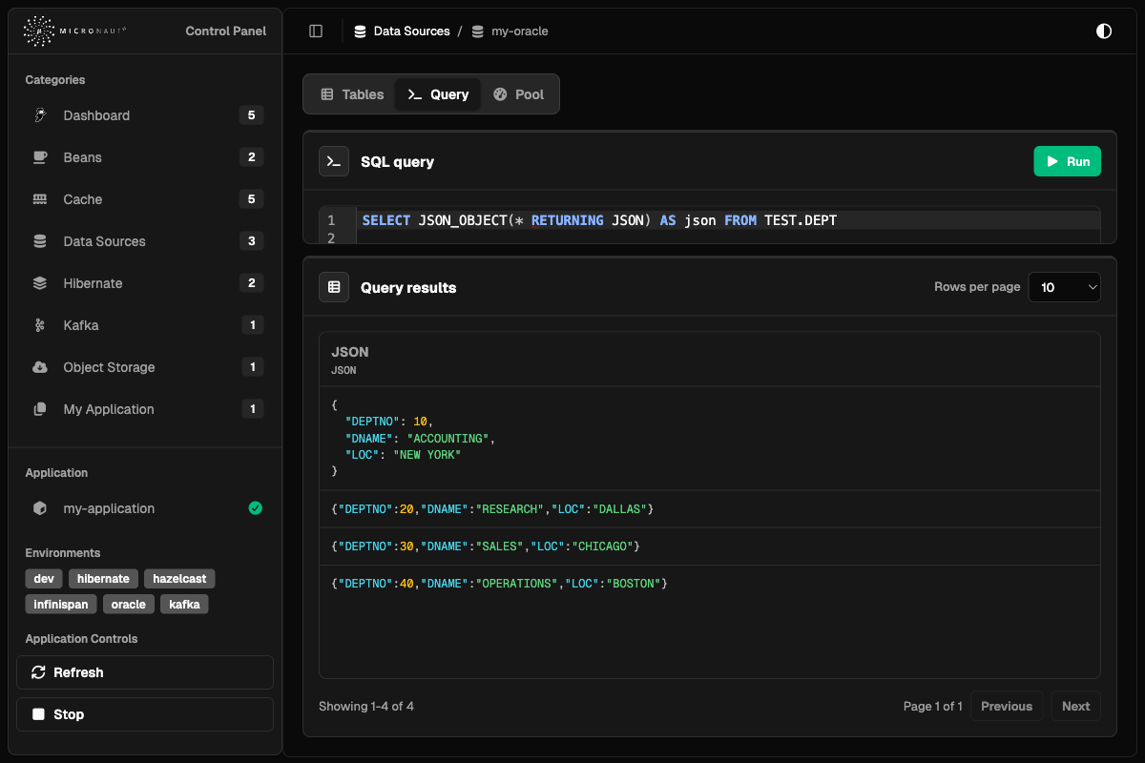Viewport: 1145px width, 763px height.
Task: Click the green status check icon
Action: 255,508
